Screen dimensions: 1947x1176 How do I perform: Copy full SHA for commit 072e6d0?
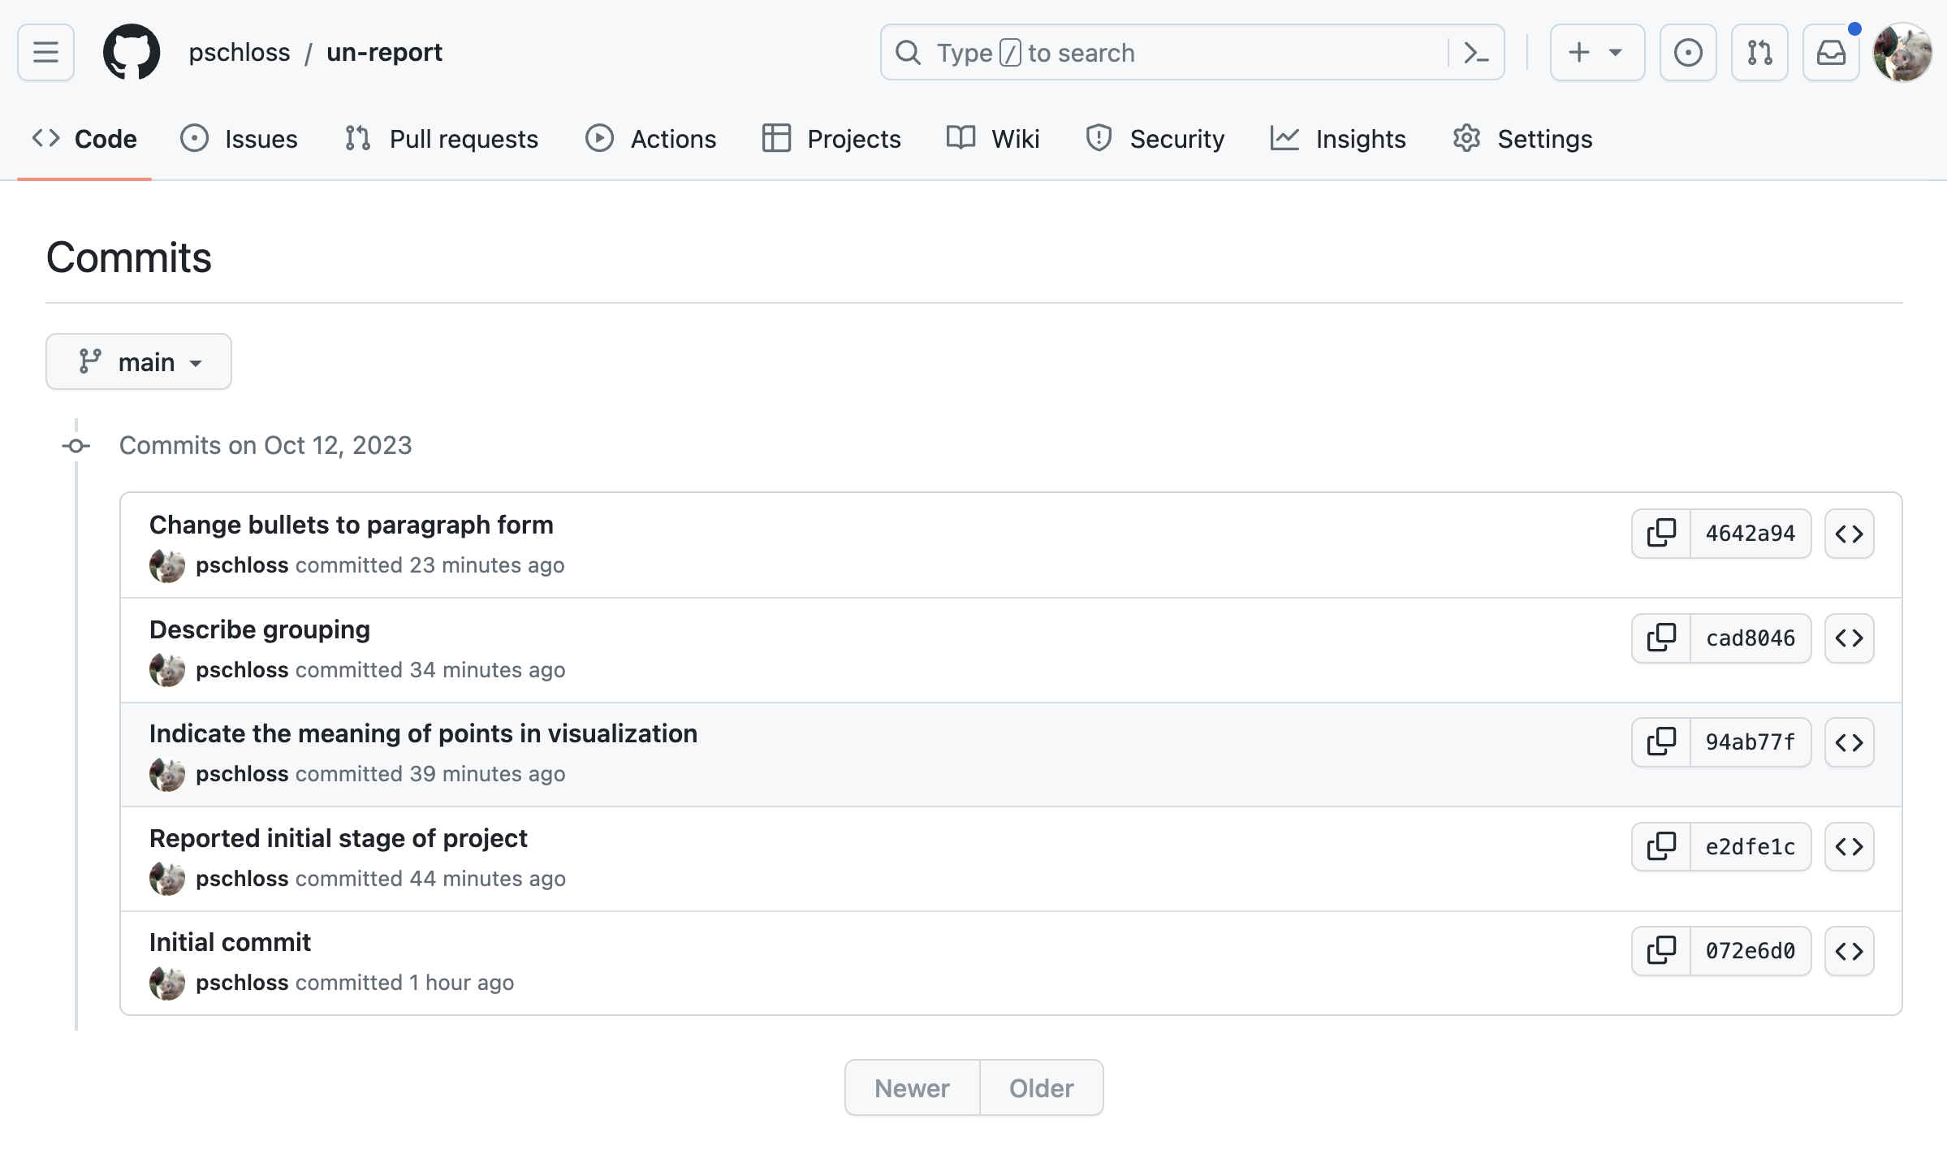point(1661,951)
